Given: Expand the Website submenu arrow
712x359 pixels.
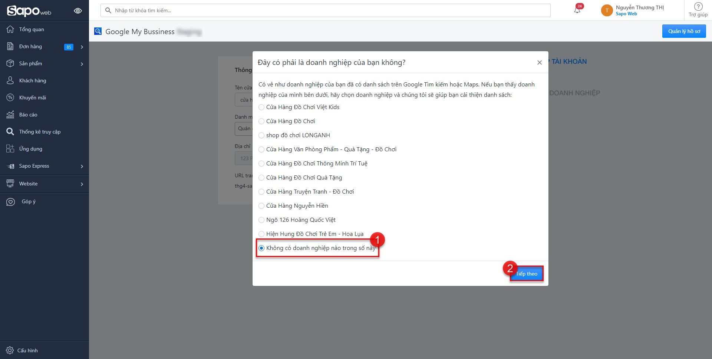Looking at the screenshot, I should pos(82,184).
